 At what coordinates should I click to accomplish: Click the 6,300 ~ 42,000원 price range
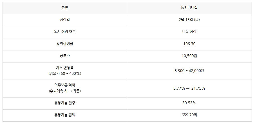coord(189,71)
